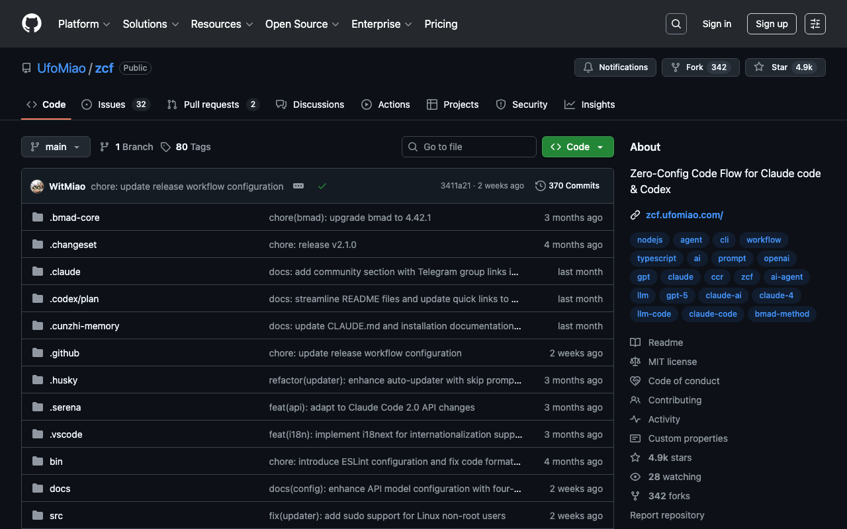Screen dimensions: 847x529
Task: Click the GitHub logo icon
Action: 32,24
